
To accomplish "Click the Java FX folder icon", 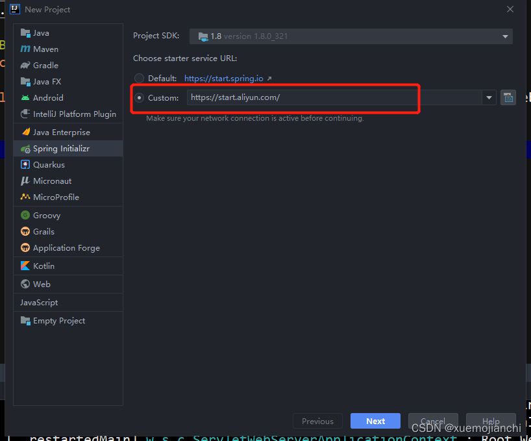I will 25,82.
